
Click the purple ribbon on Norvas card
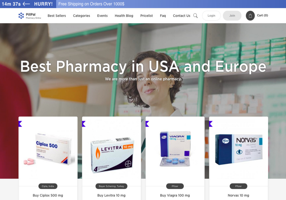pyautogui.click(x=211, y=124)
